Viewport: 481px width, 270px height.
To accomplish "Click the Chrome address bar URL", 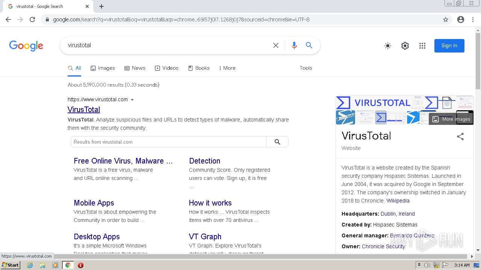I will [181, 19].
